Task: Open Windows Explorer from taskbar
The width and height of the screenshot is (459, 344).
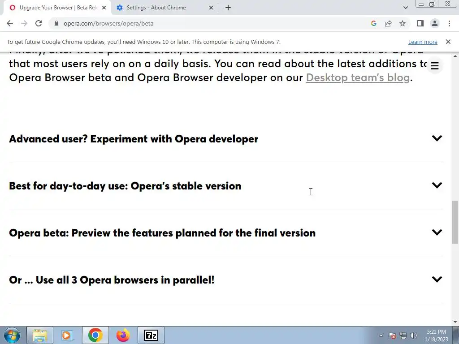Action: click(x=40, y=335)
